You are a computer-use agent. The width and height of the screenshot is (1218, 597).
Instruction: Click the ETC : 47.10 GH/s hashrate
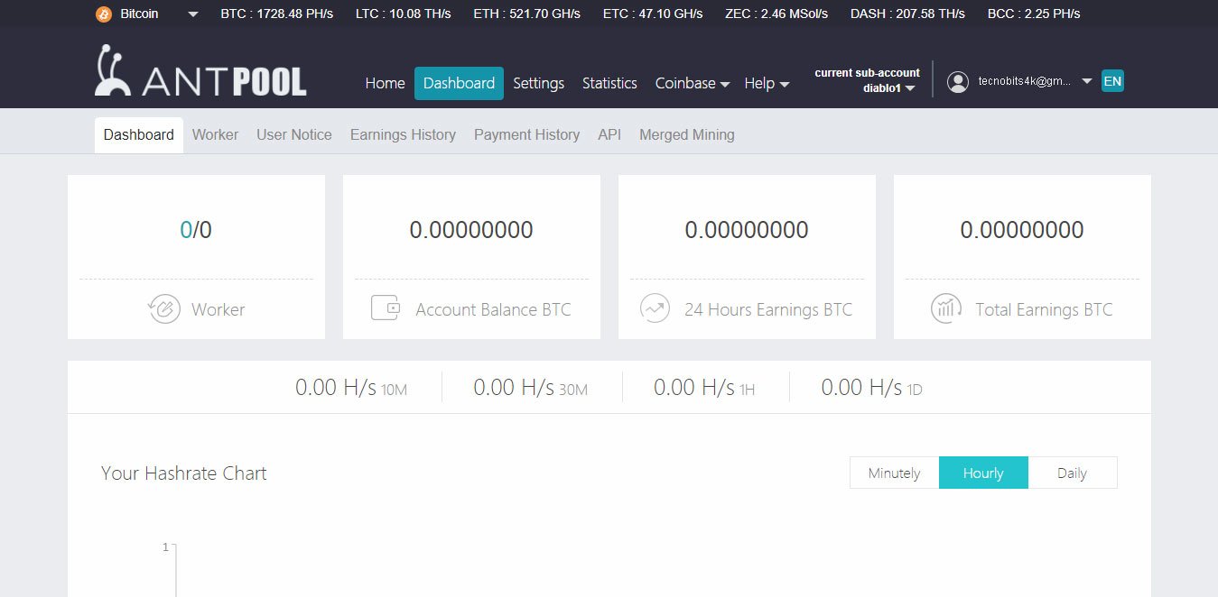(x=653, y=14)
